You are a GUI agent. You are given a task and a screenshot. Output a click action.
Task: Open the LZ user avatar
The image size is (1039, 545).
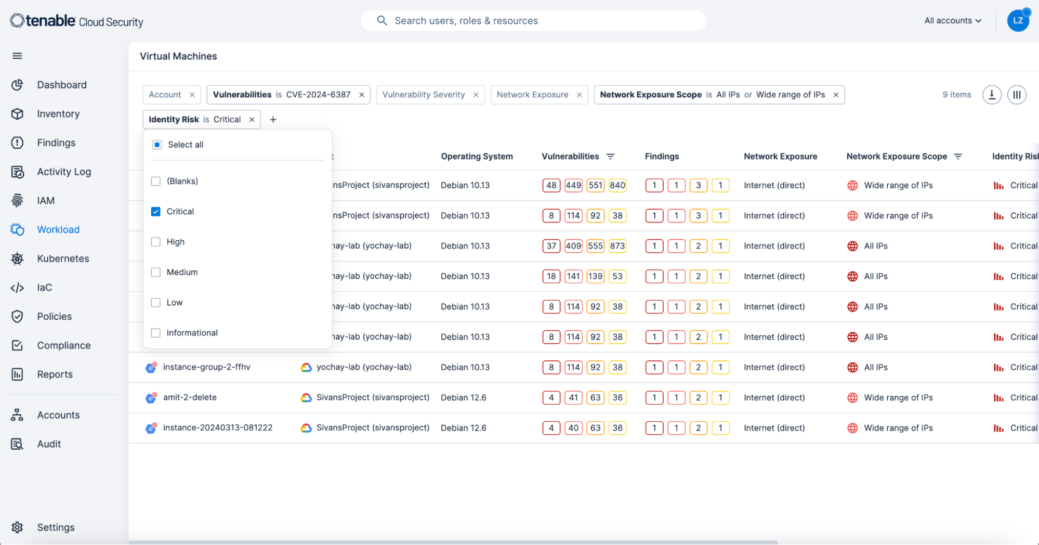[1018, 21]
